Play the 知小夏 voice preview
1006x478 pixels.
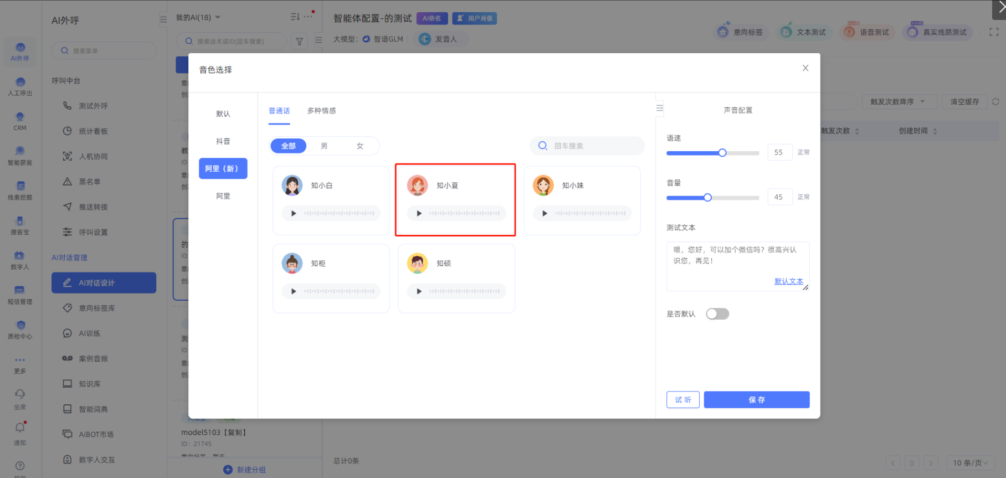click(419, 213)
